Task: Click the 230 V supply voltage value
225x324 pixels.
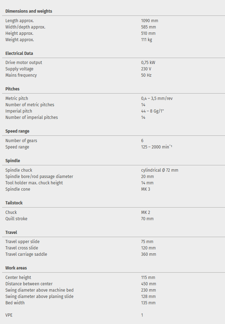Action: 146,69
